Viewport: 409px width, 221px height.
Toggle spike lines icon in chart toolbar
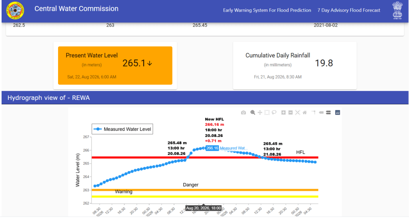pyautogui.click(x=313, y=112)
